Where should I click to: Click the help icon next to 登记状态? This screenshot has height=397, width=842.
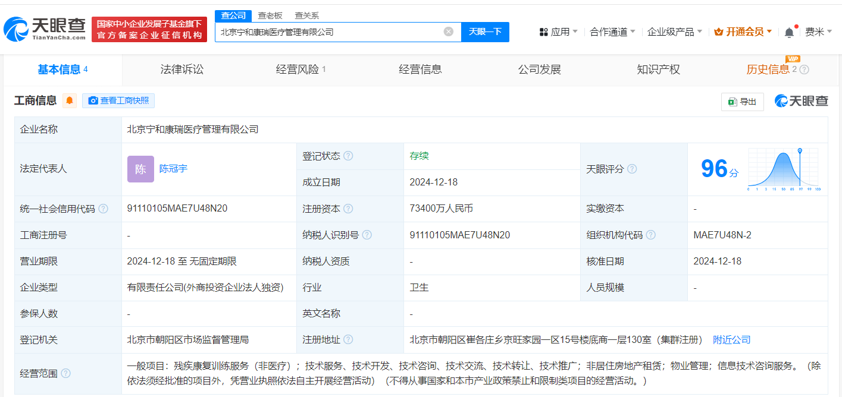348,156
